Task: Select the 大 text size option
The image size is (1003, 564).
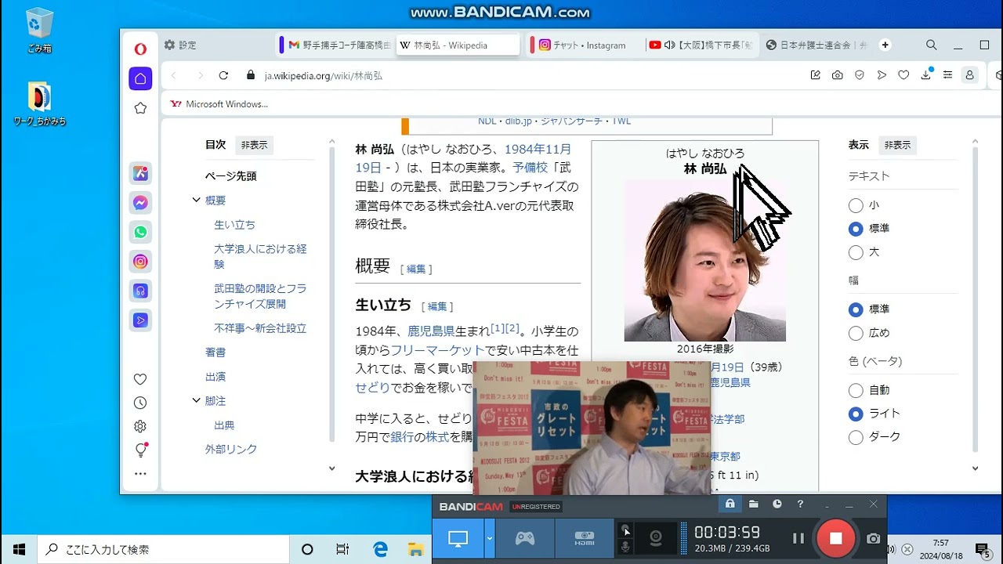Action: pyautogui.click(x=856, y=252)
